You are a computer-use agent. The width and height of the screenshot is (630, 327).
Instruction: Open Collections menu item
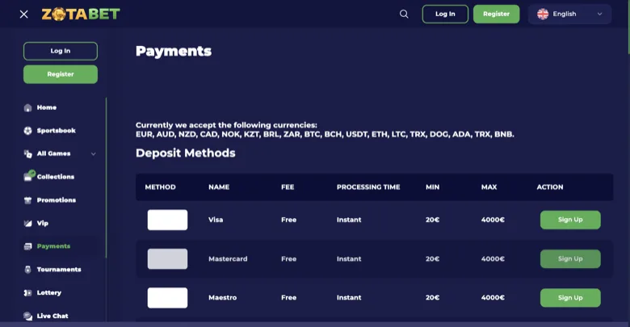tap(56, 177)
